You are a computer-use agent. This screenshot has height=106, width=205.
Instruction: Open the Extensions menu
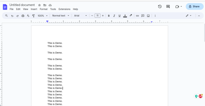pos(64,9)
